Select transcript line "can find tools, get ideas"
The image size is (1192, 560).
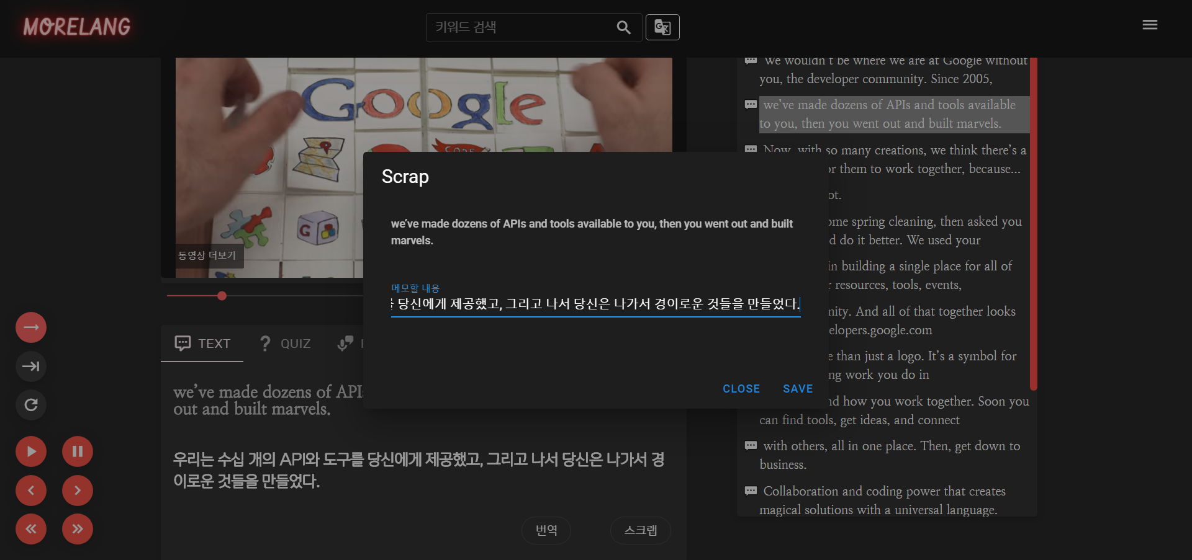coord(859,420)
